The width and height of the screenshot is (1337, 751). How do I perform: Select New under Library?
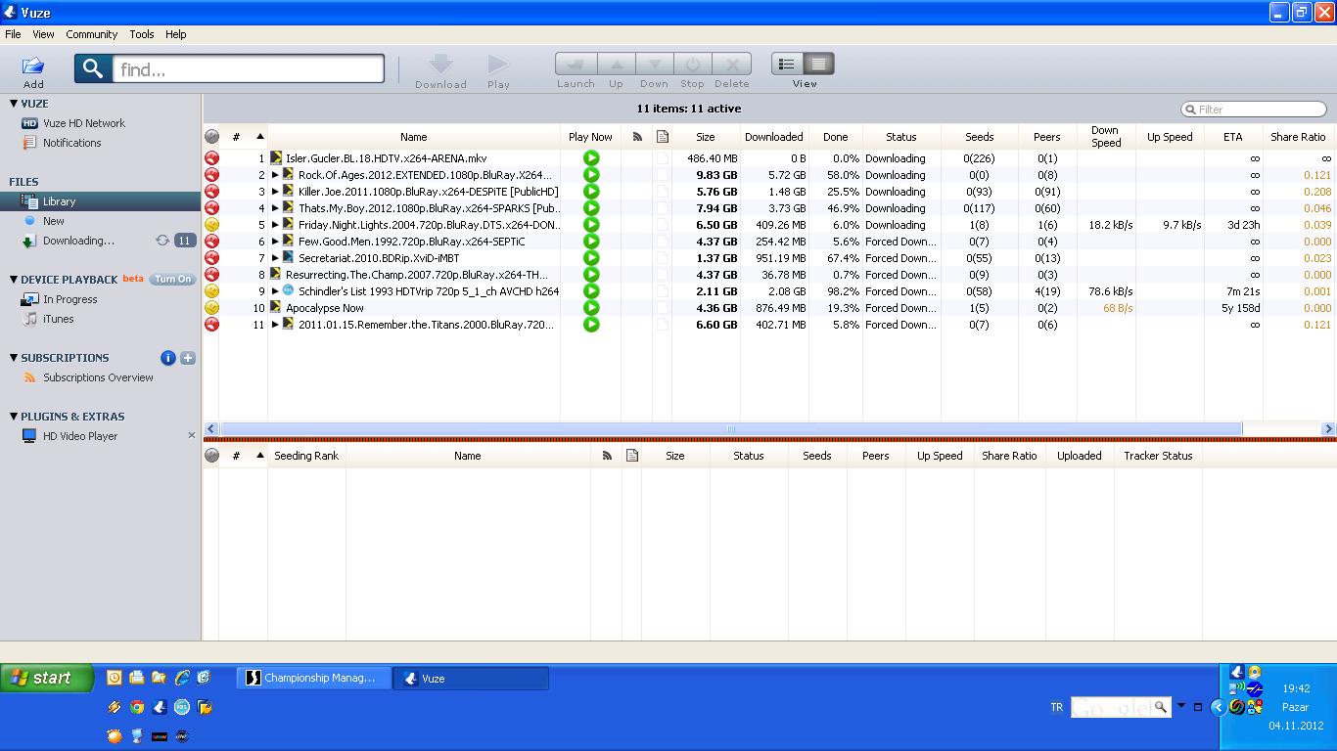(54, 221)
